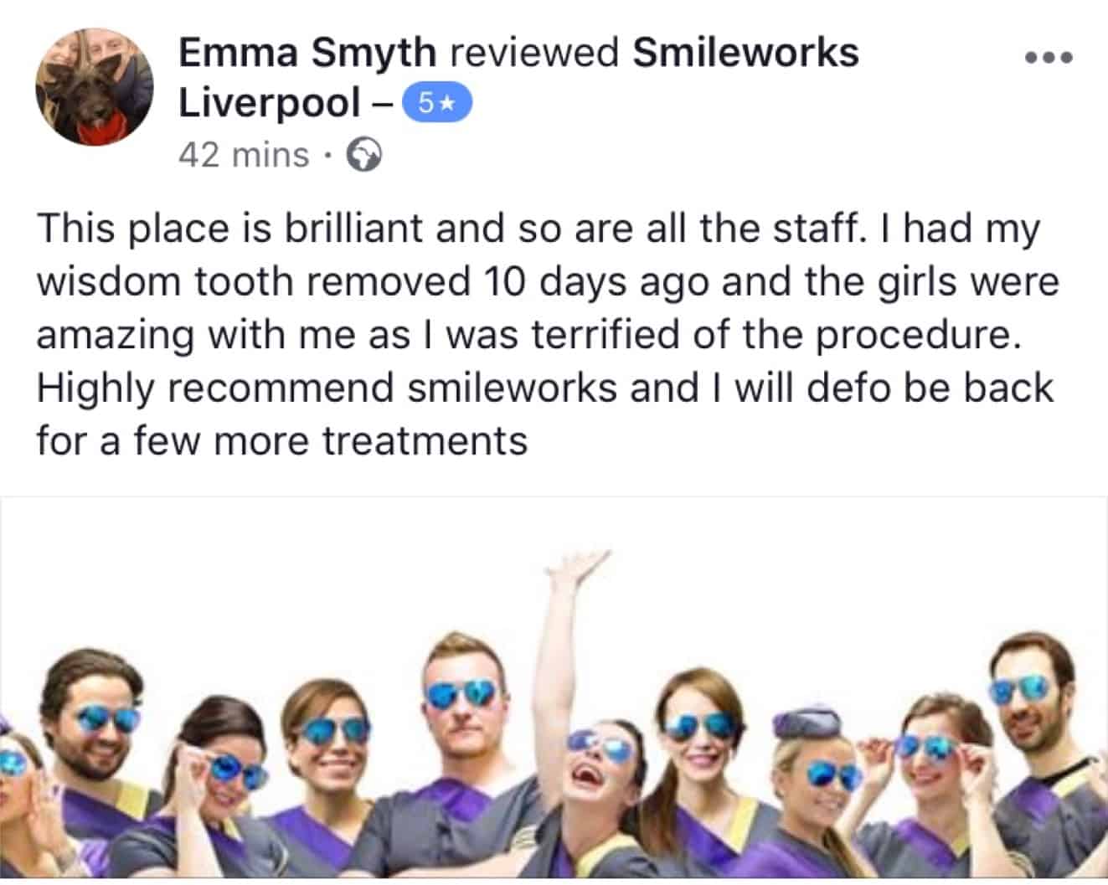This screenshot has width=1108, height=885.
Task: Open Emma Smyth's profile picture
Action: pos(94,90)
